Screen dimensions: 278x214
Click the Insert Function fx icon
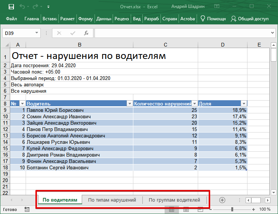coord(86,33)
